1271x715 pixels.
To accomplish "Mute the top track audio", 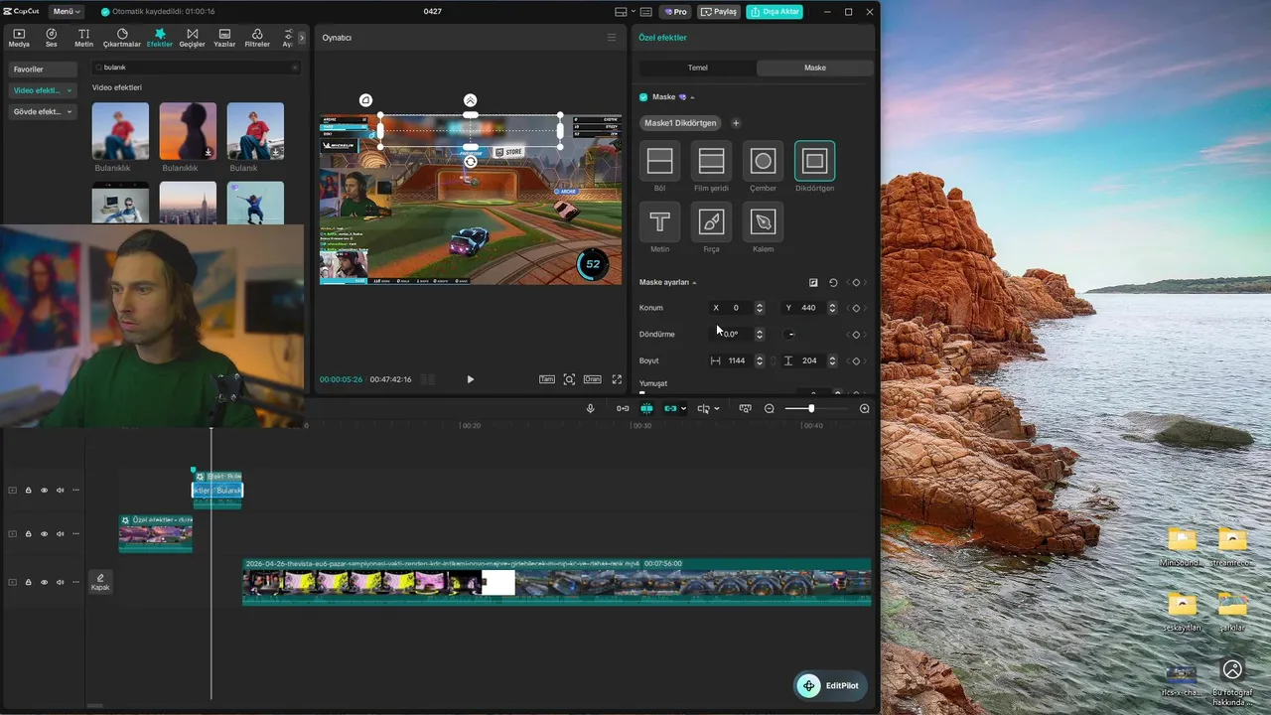I will (60, 490).
